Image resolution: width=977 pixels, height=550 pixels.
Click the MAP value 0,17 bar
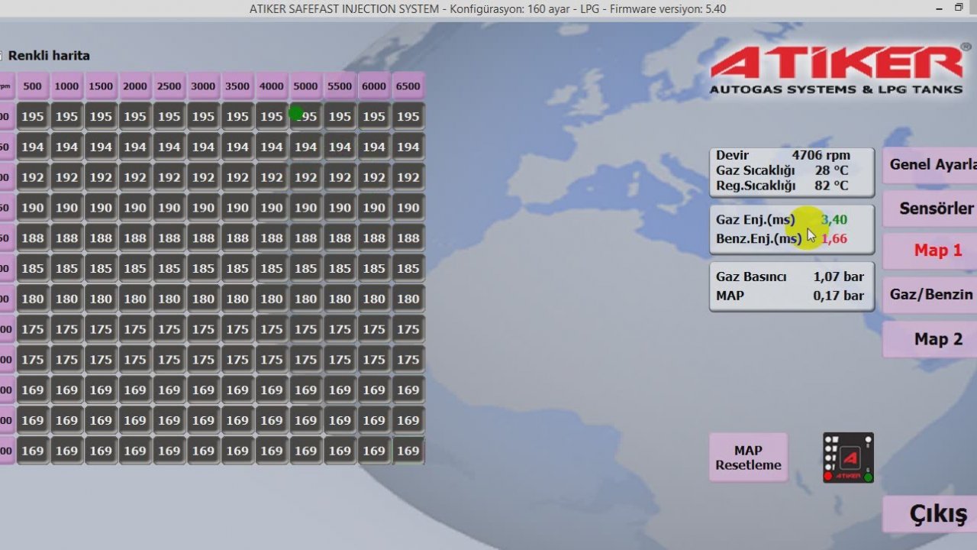click(839, 296)
